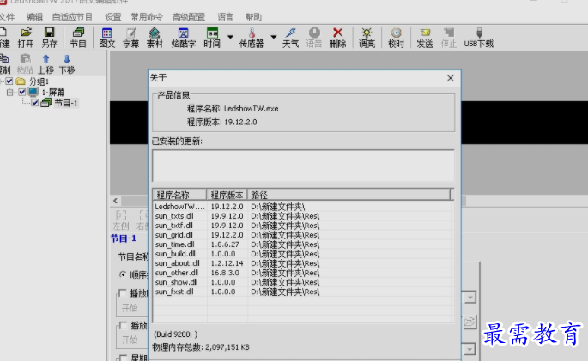Select the 分组1 tree item
The height and width of the screenshot is (361, 588).
(x=39, y=81)
